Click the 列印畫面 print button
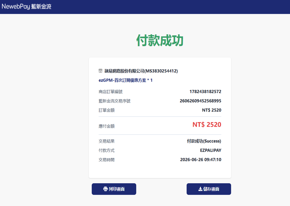The image size is (290, 206). (x=114, y=189)
